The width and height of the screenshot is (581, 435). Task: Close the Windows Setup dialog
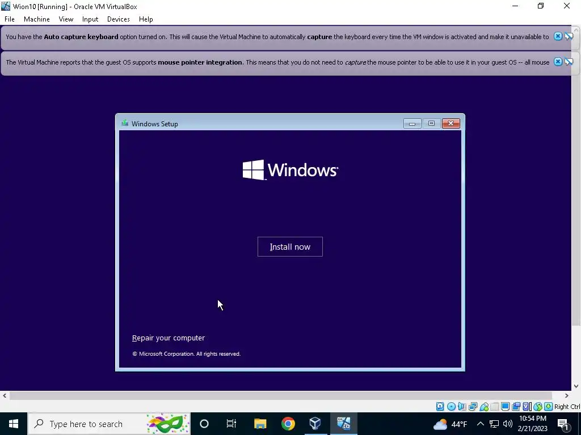point(451,123)
